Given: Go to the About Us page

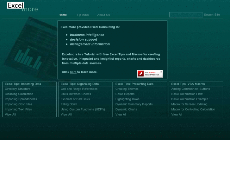Looking at the screenshot, I should [103, 15].
